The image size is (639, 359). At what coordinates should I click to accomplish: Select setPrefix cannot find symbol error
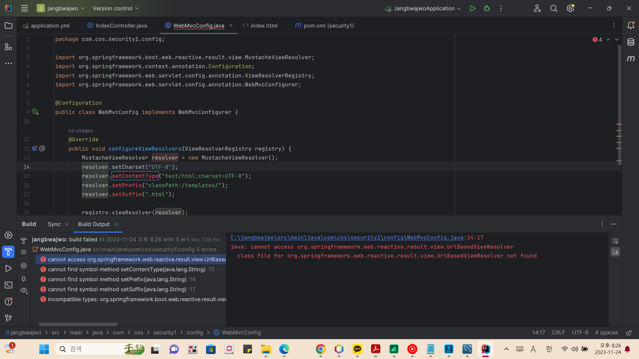click(x=131, y=280)
